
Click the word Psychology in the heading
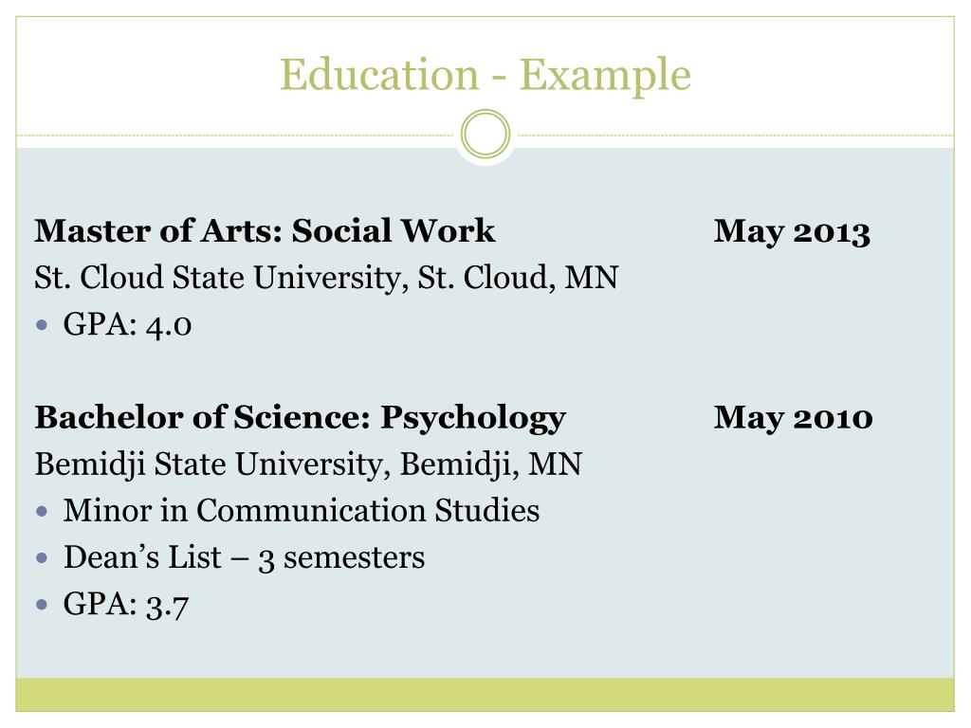click(473, 418)
